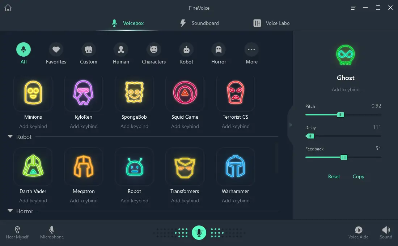Reset the Ghost voice settings
398x246 pixels.
[x=334, y=176]
